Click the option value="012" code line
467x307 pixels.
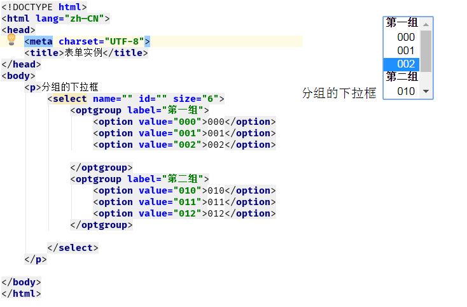pyautogui.click(x=185, y=213)
